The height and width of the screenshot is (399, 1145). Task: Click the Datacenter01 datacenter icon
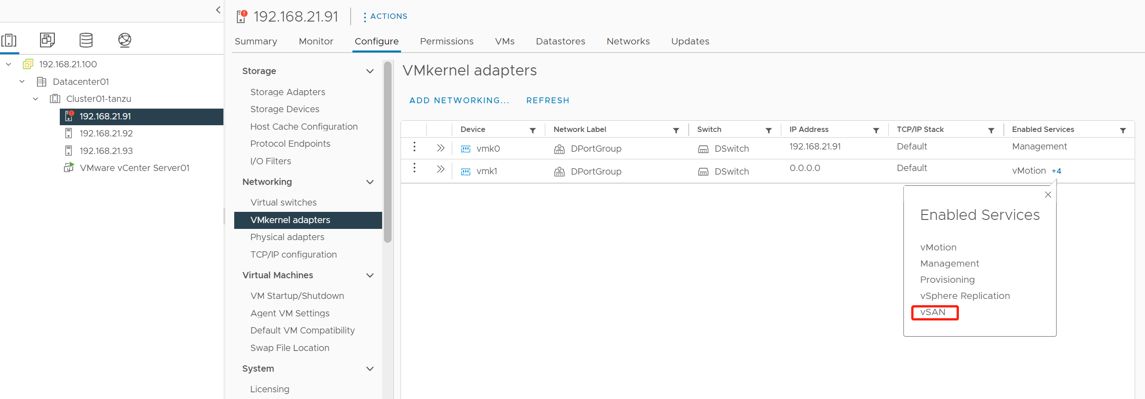point(41,82)
